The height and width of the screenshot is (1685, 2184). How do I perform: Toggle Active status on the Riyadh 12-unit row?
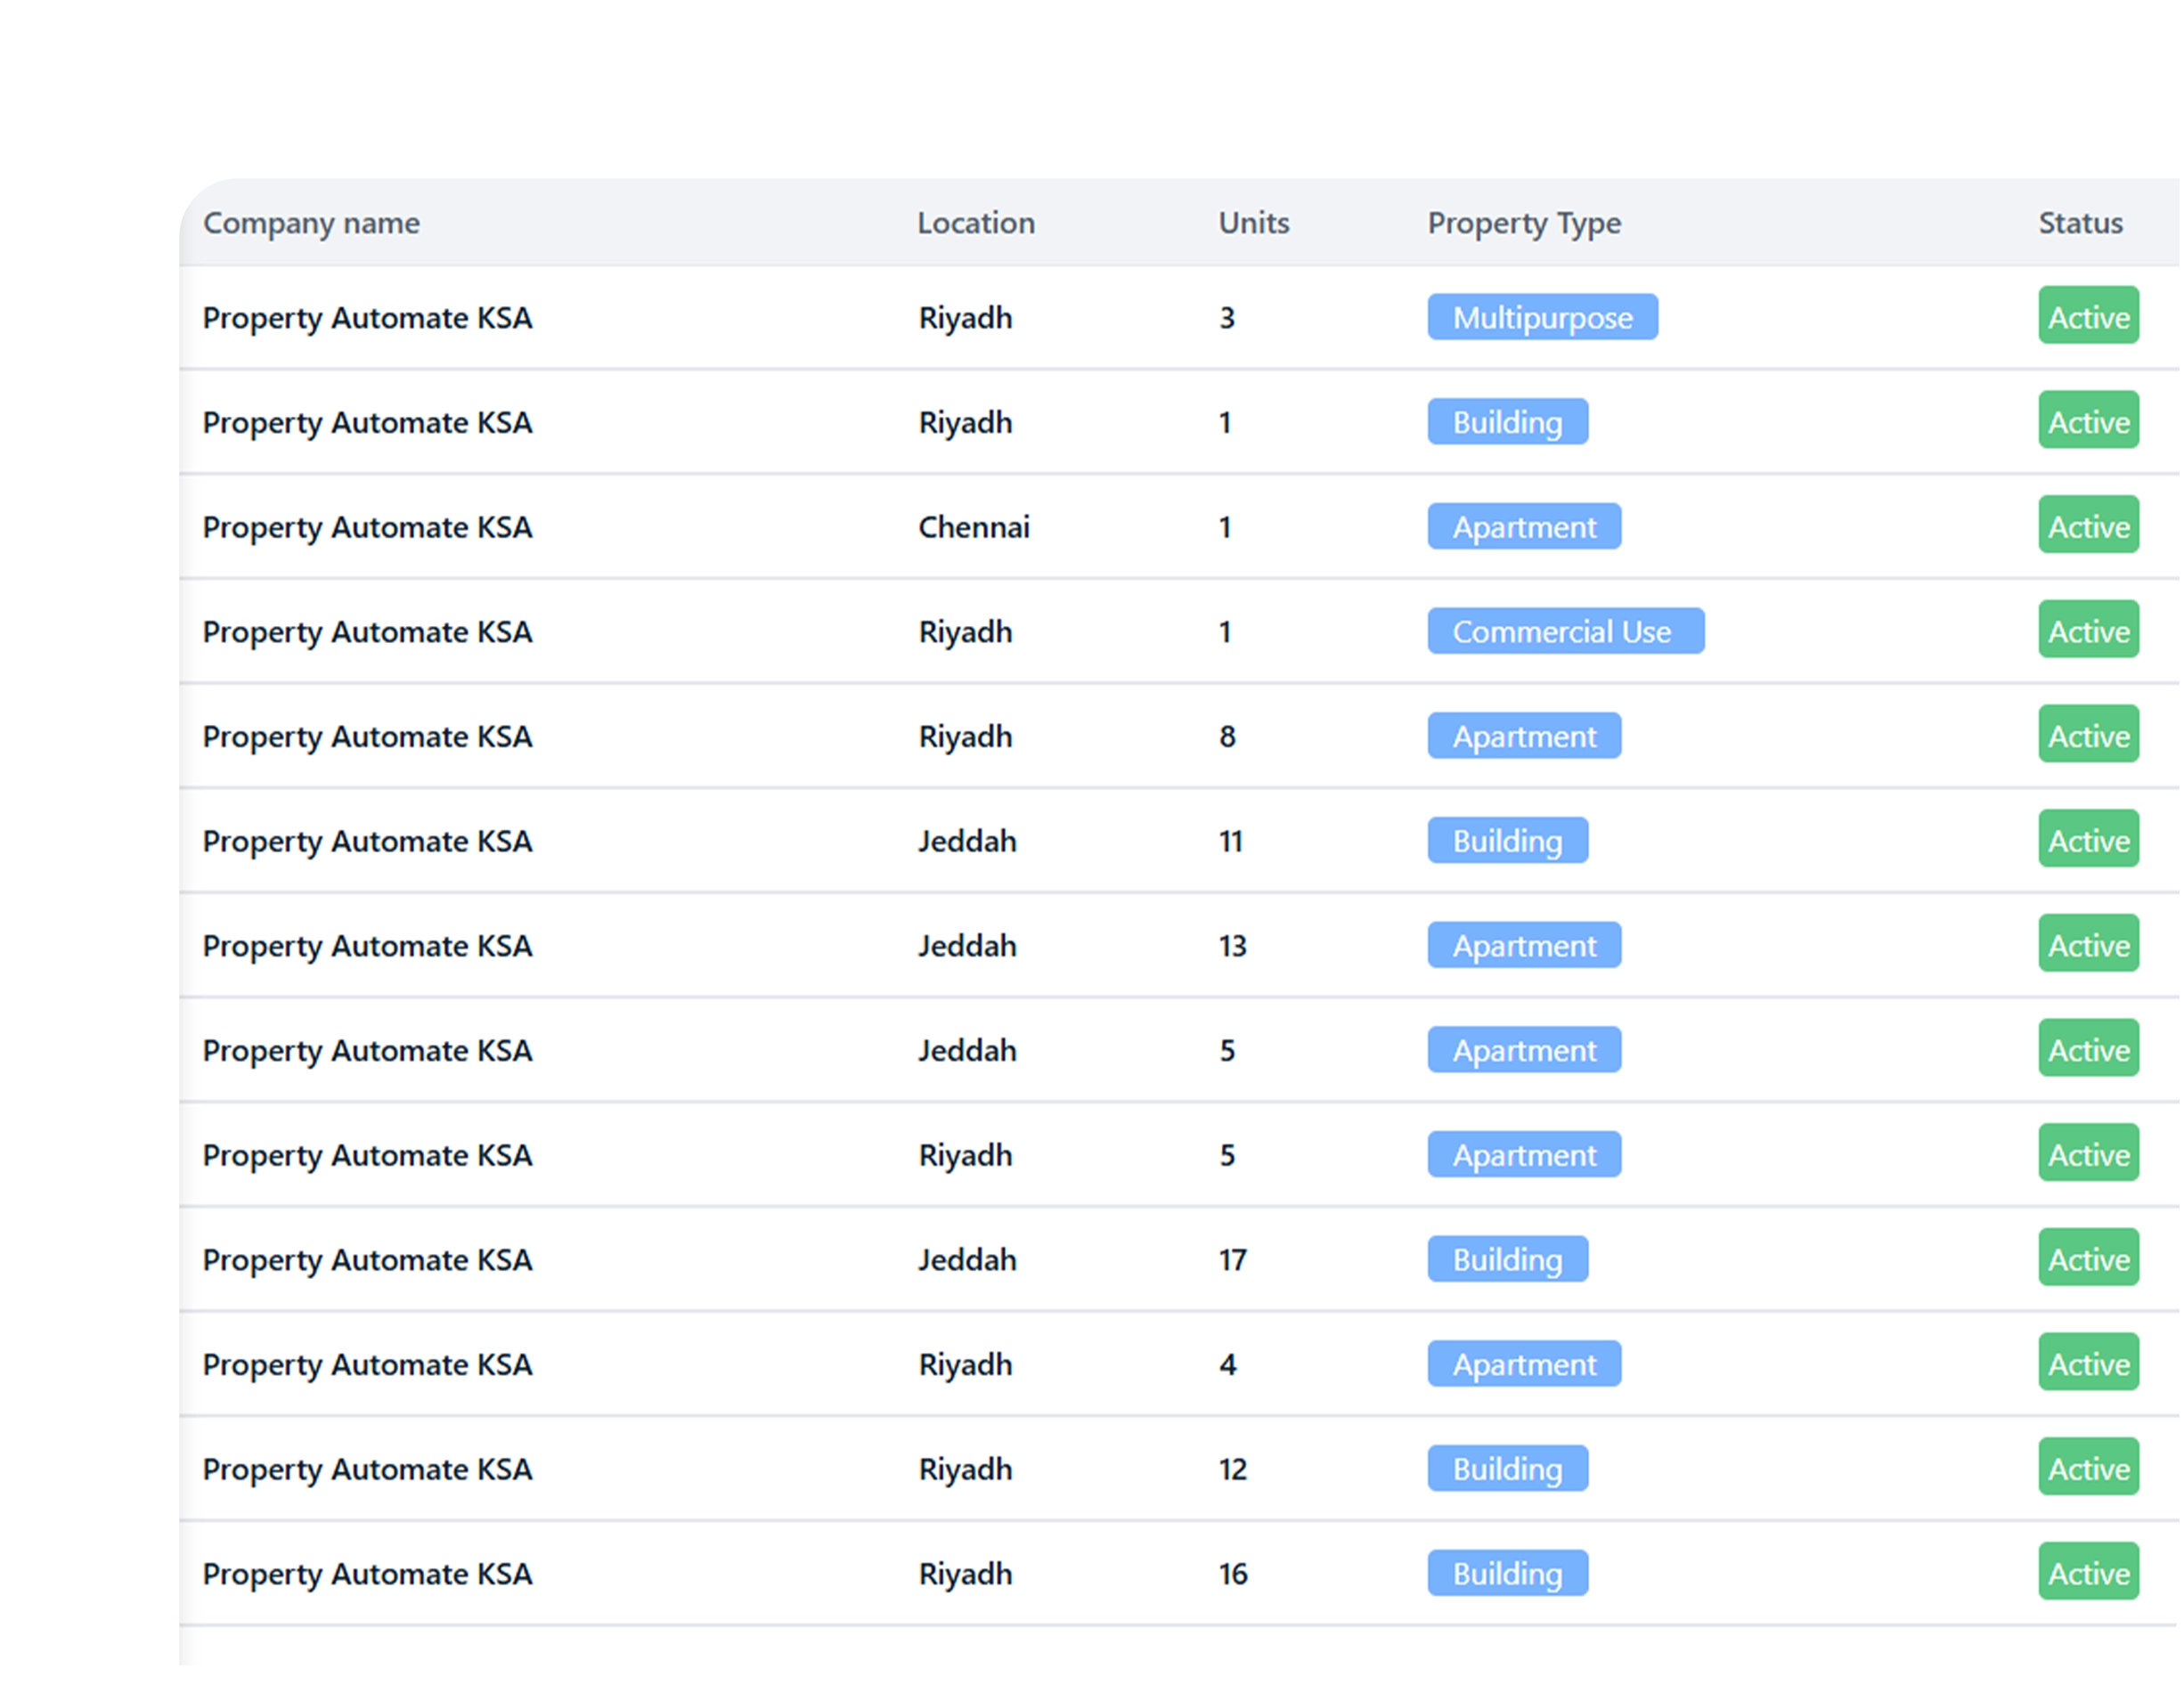pyautogui.click(x=2088, y=1468)
